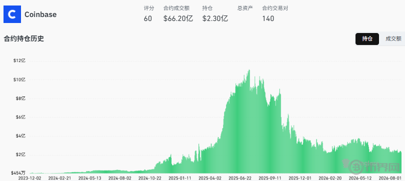Click the 2025-01-11 x-axis date
405x181 pixels.
pos(180,178)
